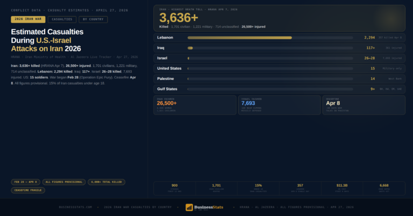Click the '357 killed Apr 8' note
The image size is (413, 216).
pyautogui.click(x=390, y=38)
